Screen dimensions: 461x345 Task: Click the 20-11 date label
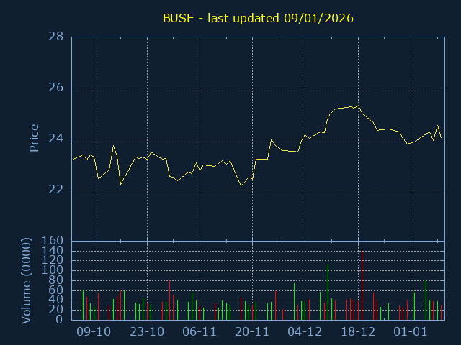252,332
